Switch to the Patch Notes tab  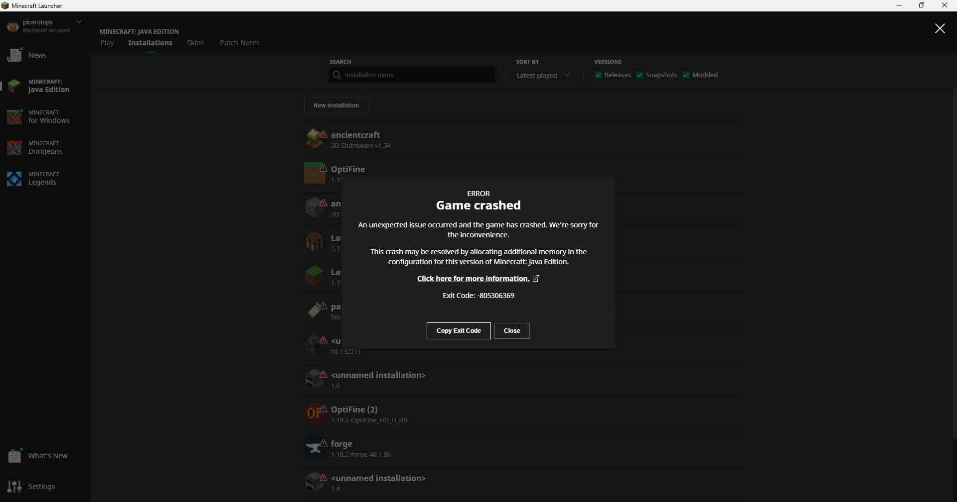[x=240, y=43]
